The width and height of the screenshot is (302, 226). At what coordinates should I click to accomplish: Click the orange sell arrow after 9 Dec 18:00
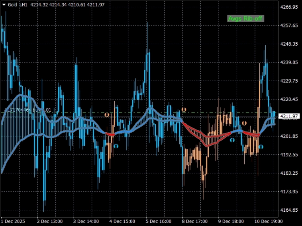[244, 124]
